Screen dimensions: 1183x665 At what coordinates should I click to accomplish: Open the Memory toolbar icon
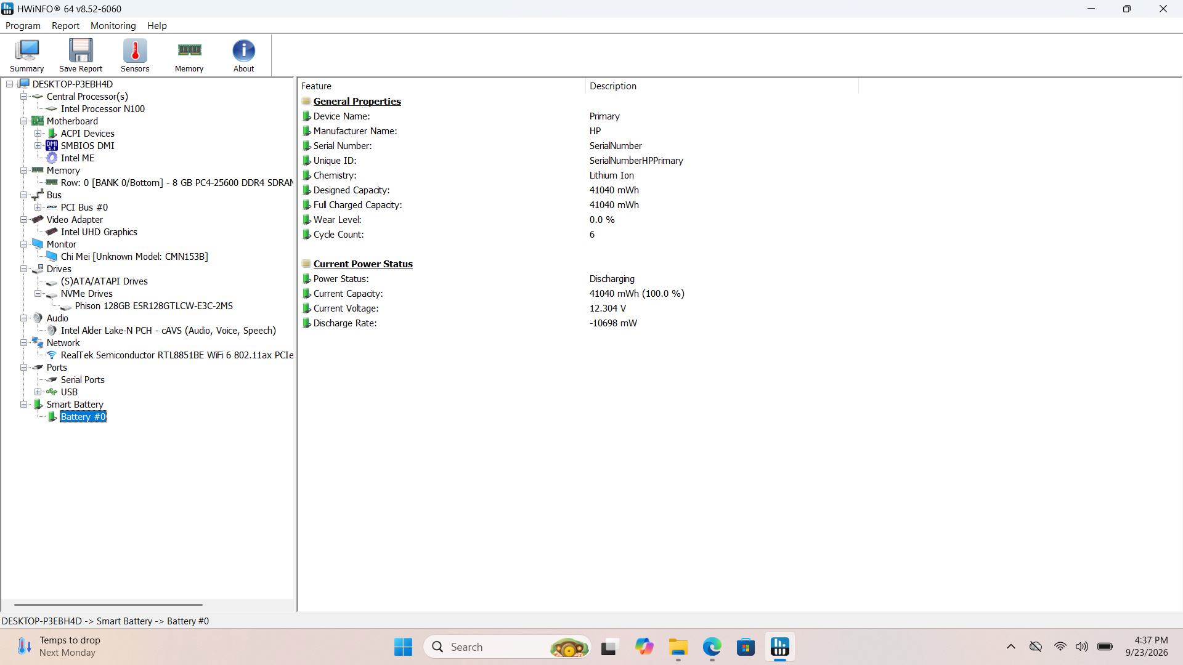(189, 56)
